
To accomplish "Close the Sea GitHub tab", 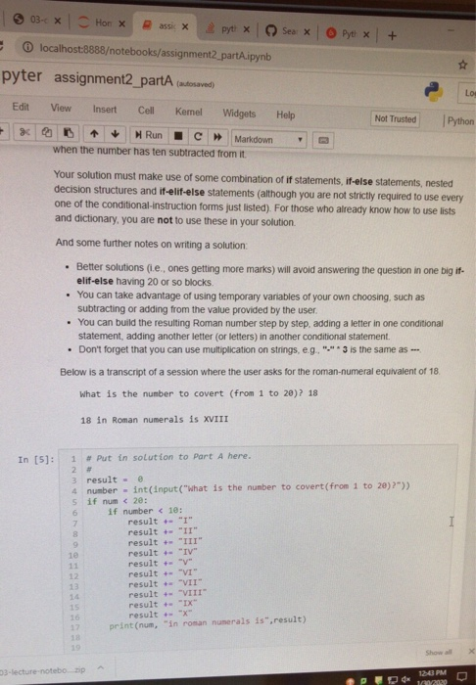I will [308, 32].
